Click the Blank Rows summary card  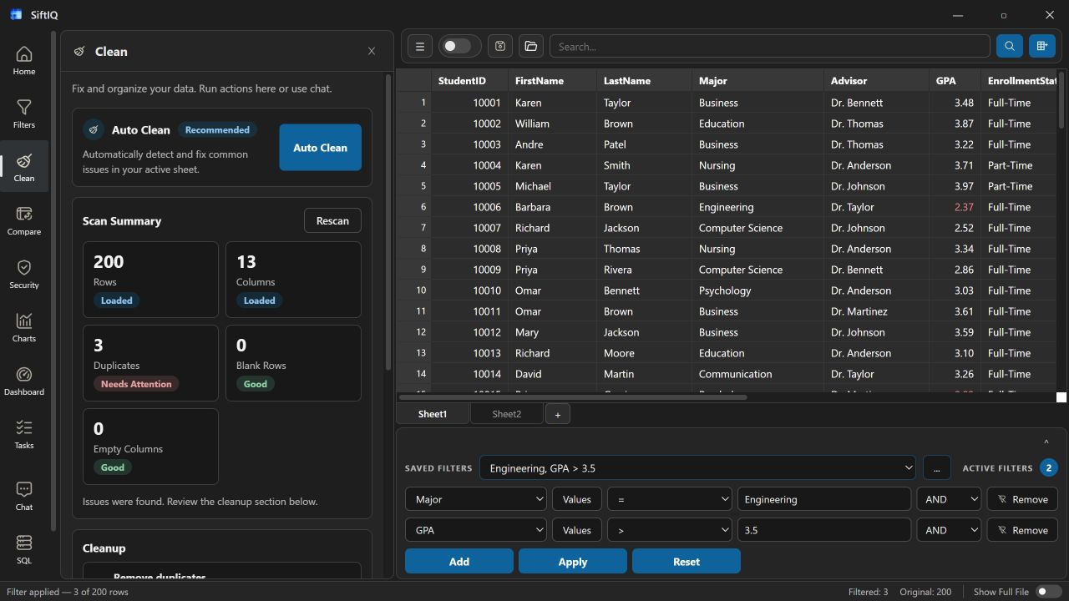(x=293, y=363)
